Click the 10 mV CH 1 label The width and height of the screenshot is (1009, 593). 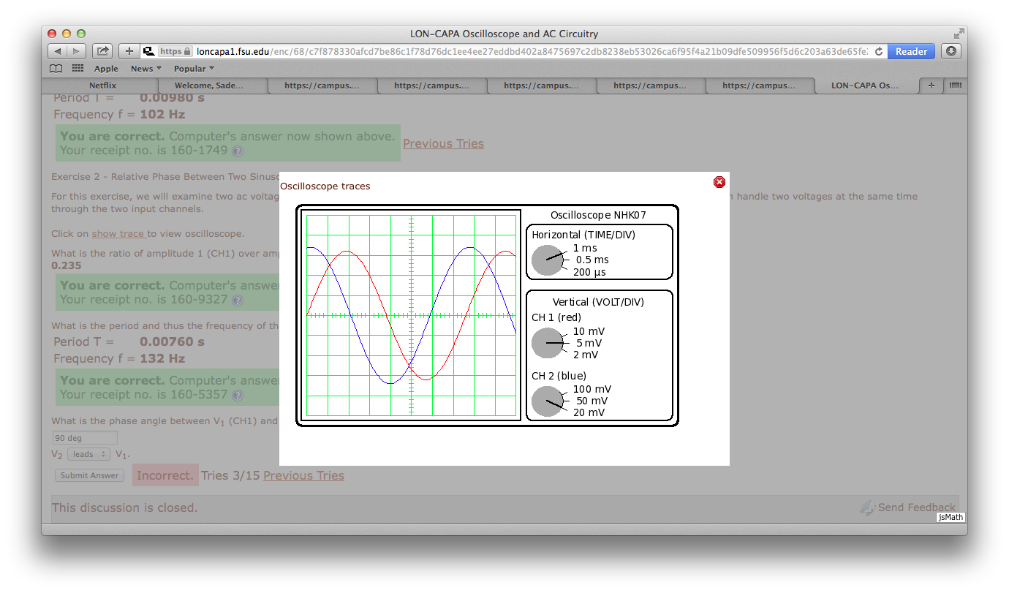coord(589,331)
